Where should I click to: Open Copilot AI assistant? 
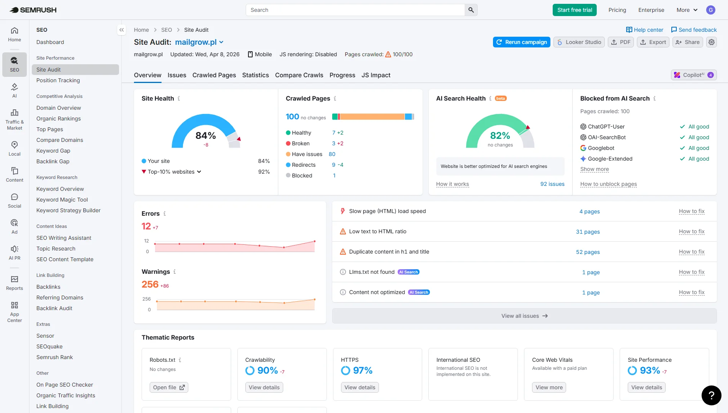[x=693, y=75]
